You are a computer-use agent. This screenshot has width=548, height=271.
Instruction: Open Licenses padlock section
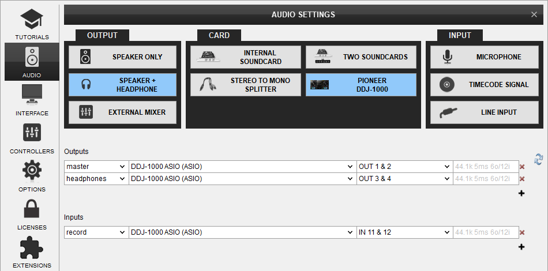click(30, 214)
